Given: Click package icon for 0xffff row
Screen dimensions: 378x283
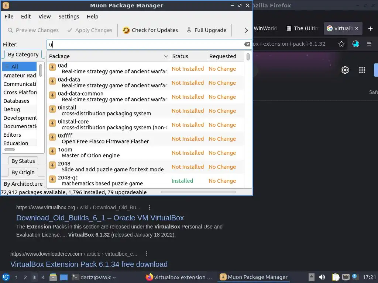Looking at the screenshot, I should pyautogui.click(x=52, y=137).
